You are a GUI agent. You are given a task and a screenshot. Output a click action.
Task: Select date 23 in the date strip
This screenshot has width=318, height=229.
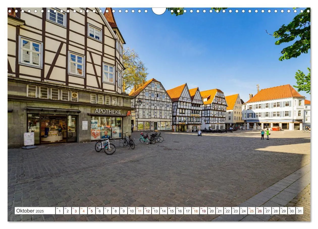pos(235,211)
